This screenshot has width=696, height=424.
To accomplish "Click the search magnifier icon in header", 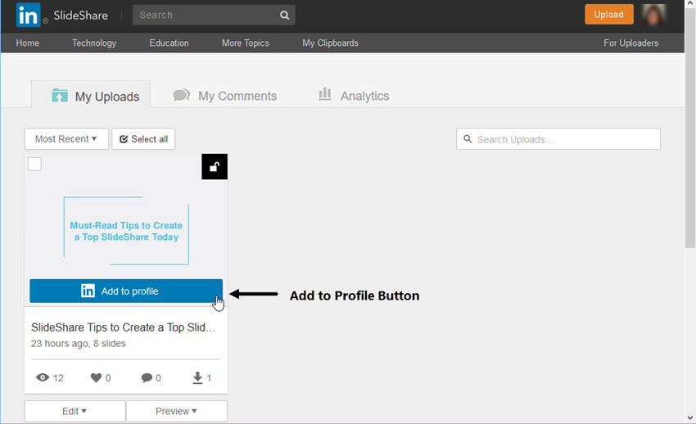I will [284, 16].
